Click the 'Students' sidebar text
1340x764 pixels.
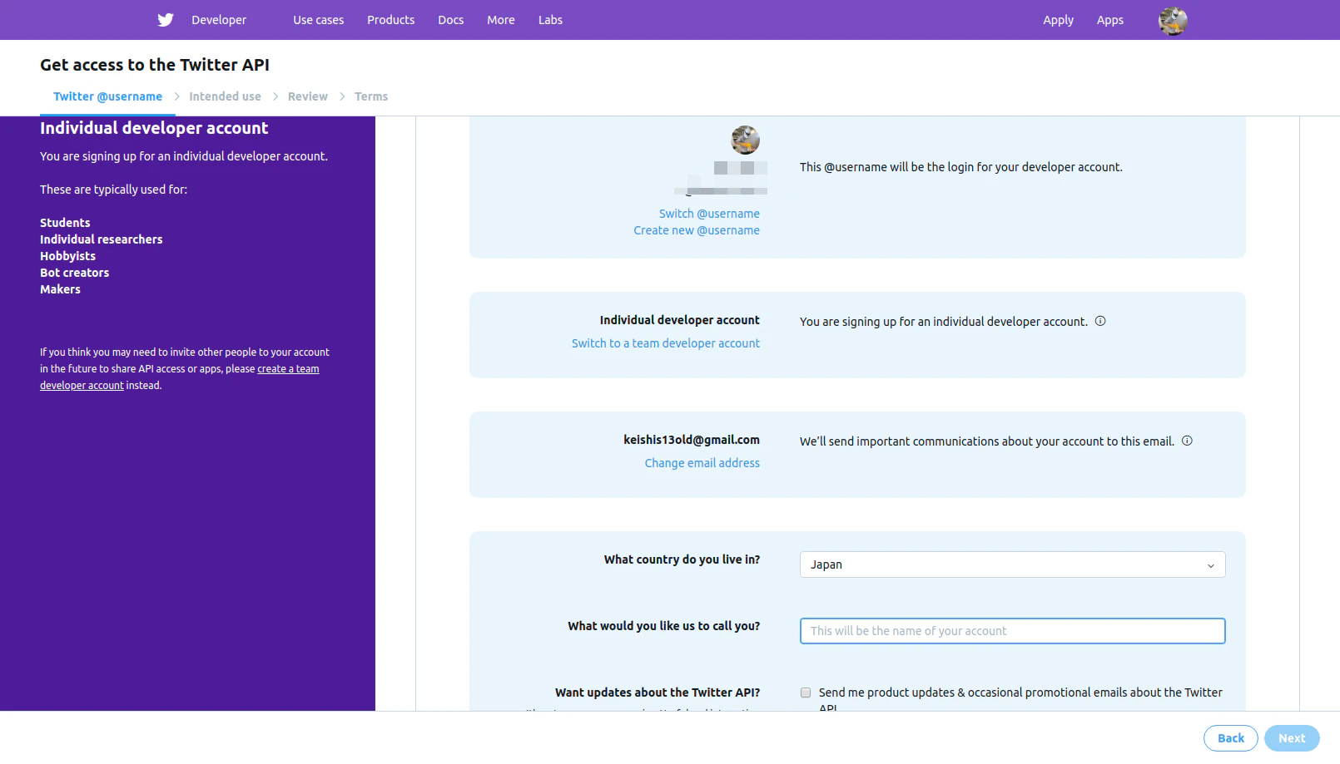coord(65,223)
